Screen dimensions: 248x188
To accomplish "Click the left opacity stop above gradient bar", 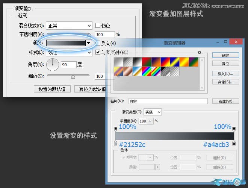I will tap(115, 129).
